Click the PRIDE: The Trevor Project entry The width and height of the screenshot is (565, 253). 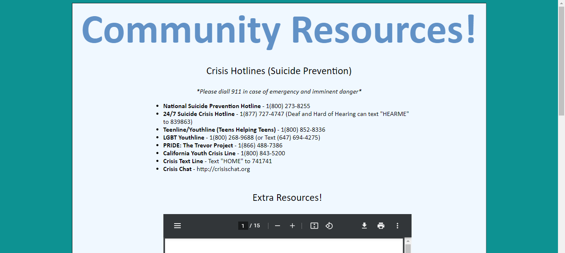223,145
